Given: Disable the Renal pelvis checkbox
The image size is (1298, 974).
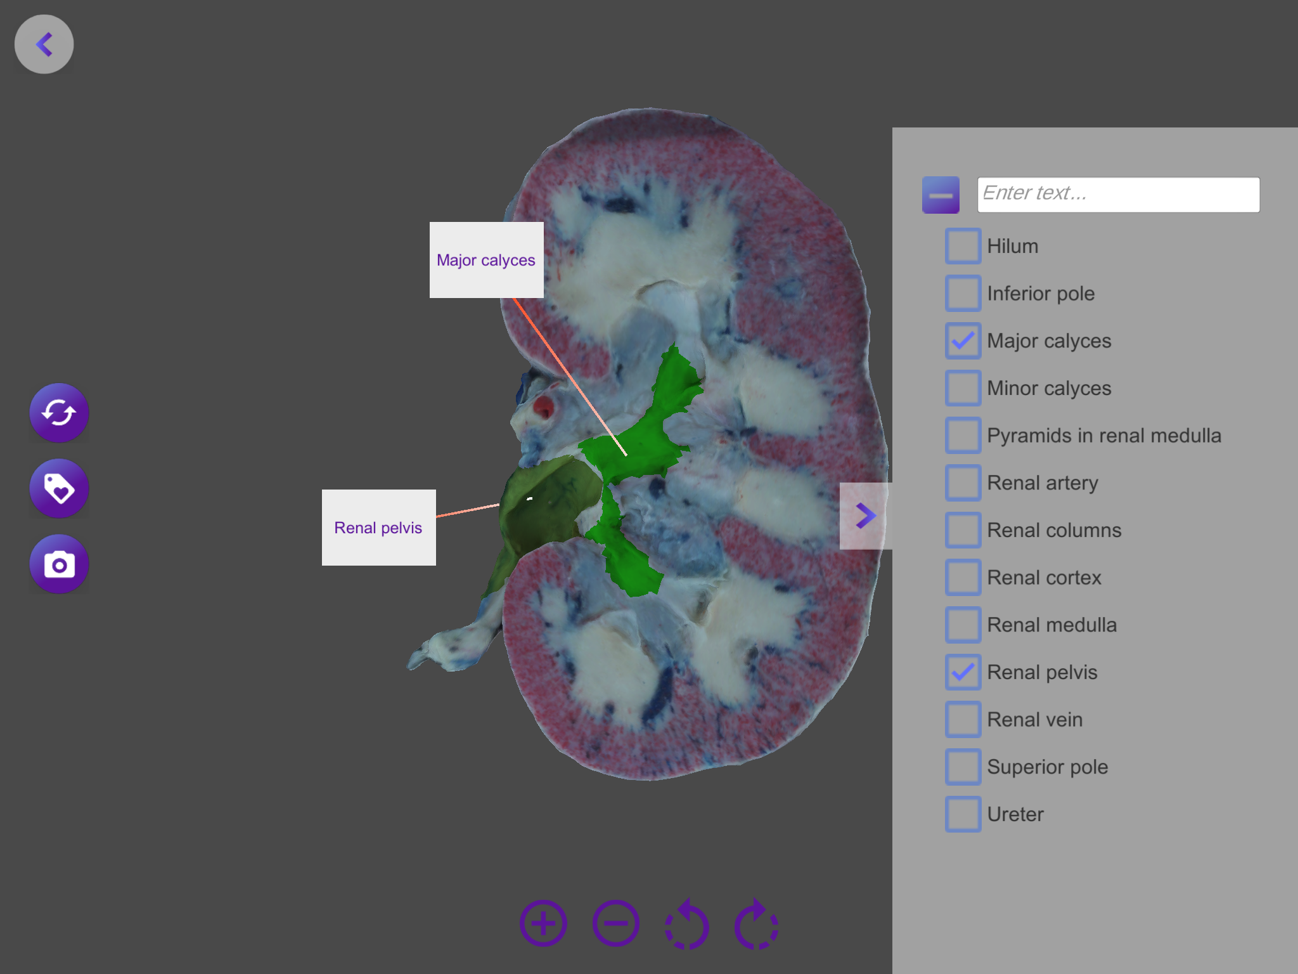Looking at the screenshot, I should tap(963, 672).
